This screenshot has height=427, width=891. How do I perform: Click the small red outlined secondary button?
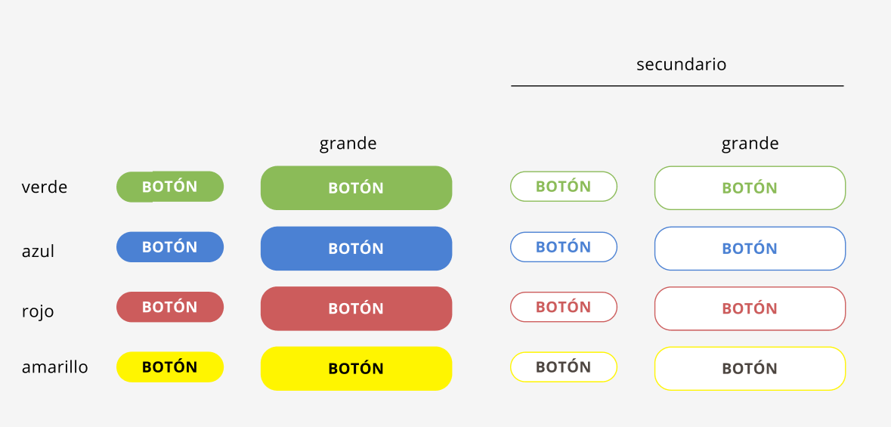(x=564, y=307)
